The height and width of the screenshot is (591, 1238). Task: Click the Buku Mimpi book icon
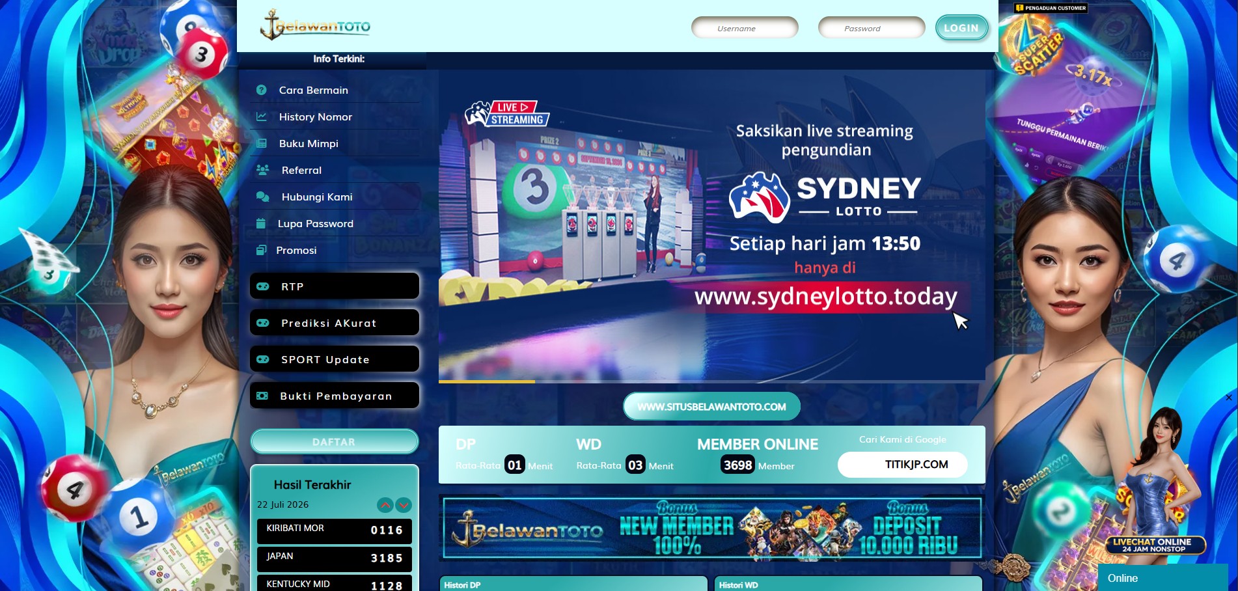tap(261, 143)
